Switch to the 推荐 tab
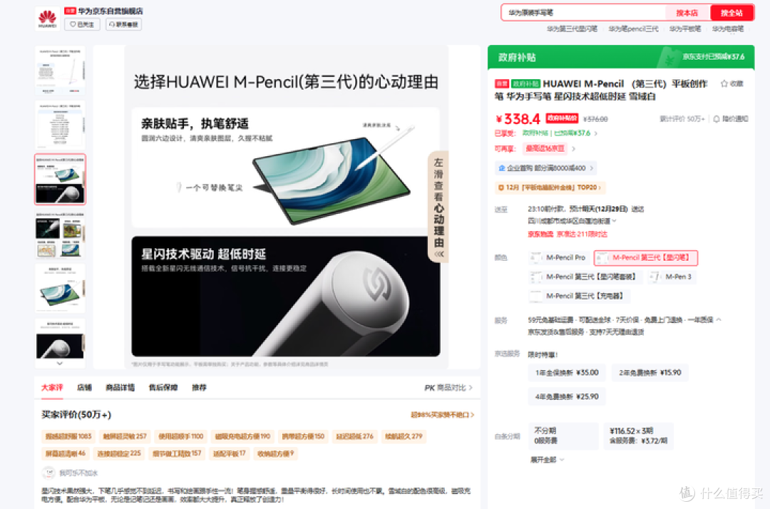 pyautogui.click(x=199, y=388)
